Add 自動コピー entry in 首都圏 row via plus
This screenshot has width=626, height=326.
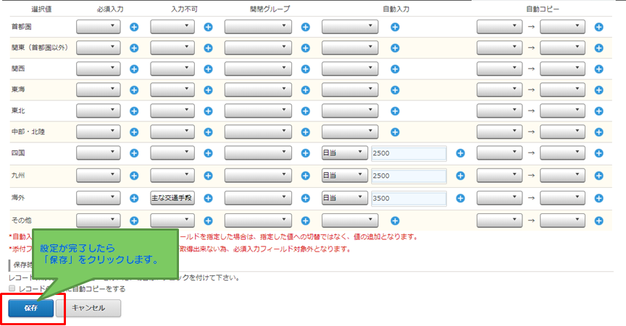coord(598,27)
